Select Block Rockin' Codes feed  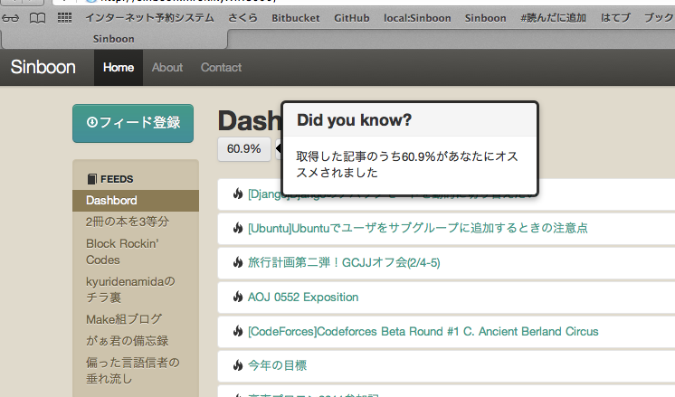click(x=122, y=251)
